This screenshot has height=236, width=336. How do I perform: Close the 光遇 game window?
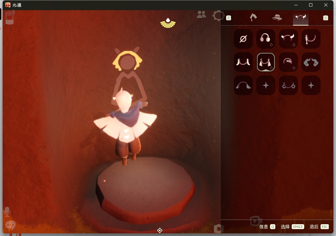[x=326, y=5]
